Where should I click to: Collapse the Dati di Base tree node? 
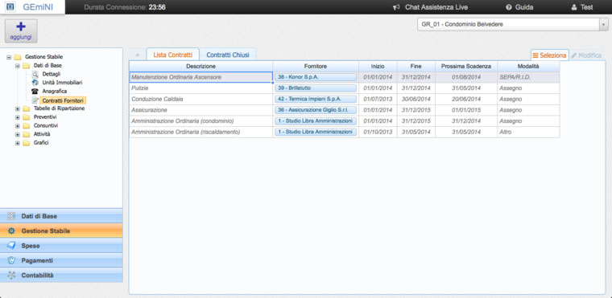[x=17, y=65]
